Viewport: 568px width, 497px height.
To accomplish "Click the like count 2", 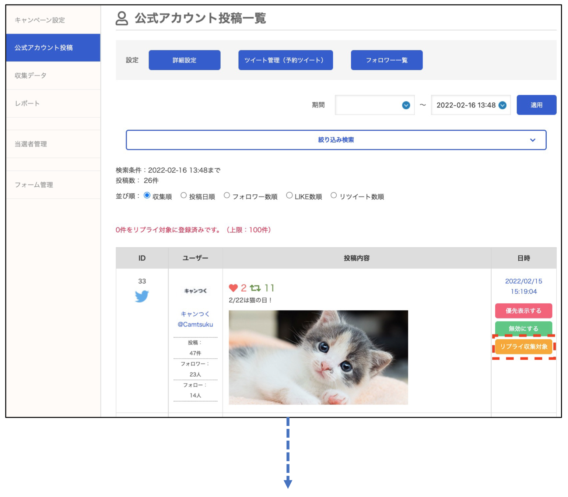I will tap(243, 288).
